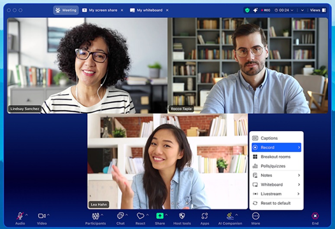Click the green encryption shield icon
This screenshot has width=335, height=229.
(247, 10)
